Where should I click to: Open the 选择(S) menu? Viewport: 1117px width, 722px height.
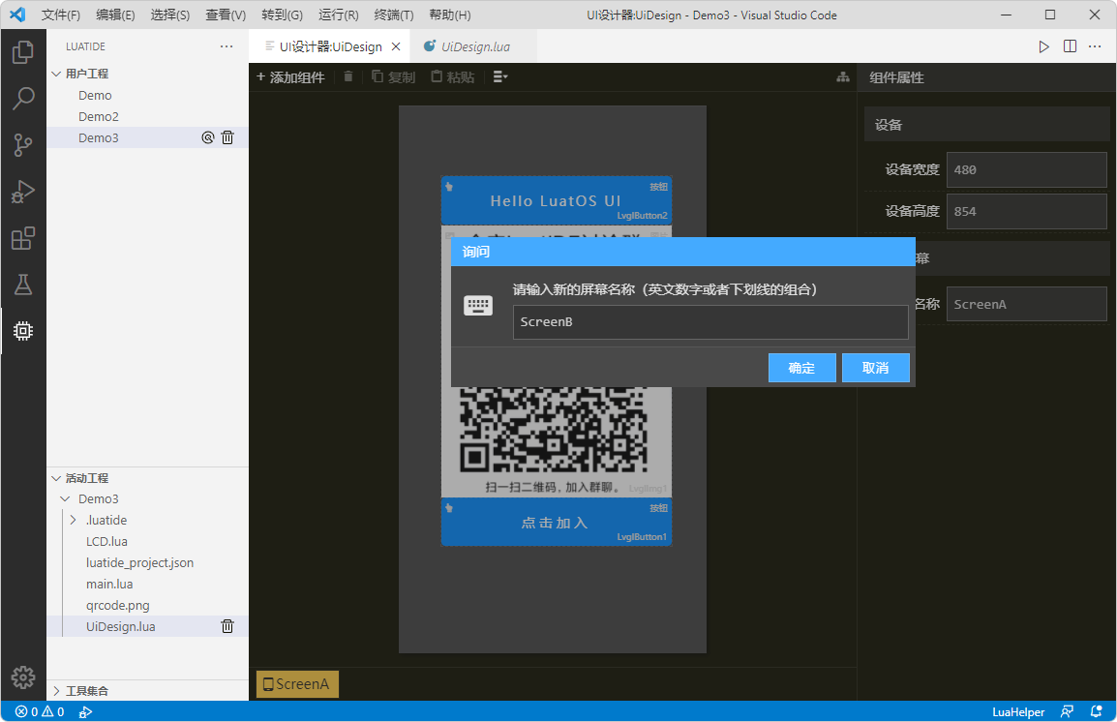(x=170, y=15)
